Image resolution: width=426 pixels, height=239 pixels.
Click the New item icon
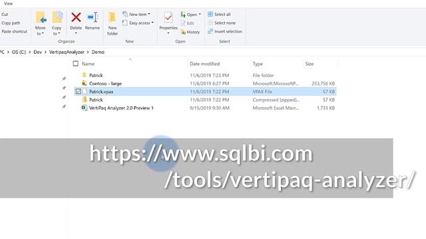coord(125,14)
